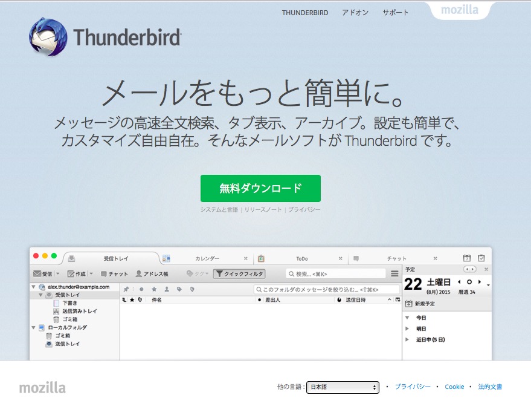The width and height of the screenshot is (531, 412).
Task: Collapse the 受信トレイ folder triangle
Action: click(x=40, y=295)
